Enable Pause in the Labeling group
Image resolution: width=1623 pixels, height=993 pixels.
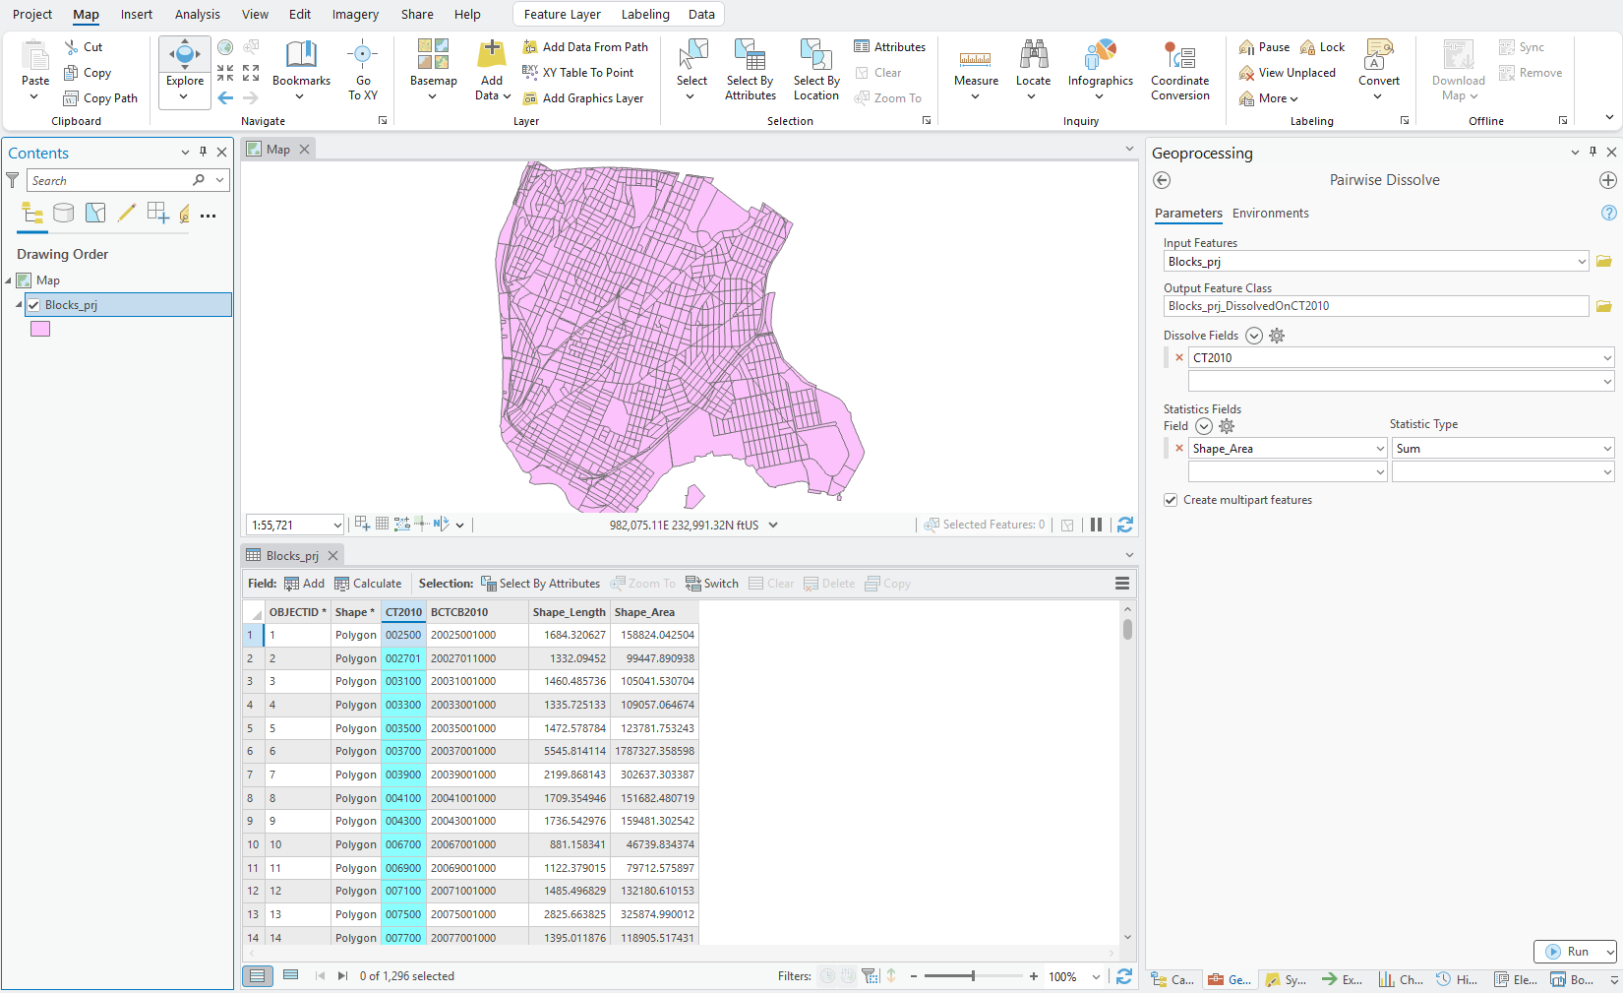(1264, 46)
